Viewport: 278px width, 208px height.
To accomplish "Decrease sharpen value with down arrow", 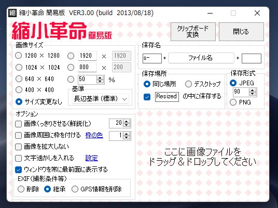I will point(127,125).
